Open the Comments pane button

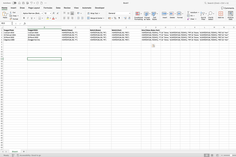click(228, 8)
